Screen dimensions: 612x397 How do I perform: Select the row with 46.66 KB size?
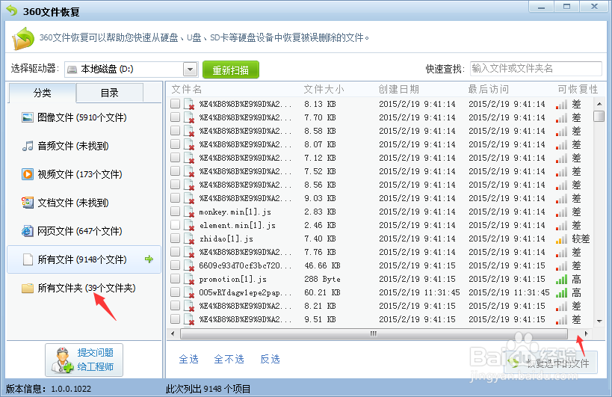pyautogui.click(x=380, y=266)
